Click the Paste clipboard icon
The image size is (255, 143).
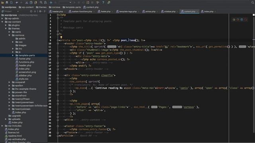pyautogui.click(x=35, y=2)
